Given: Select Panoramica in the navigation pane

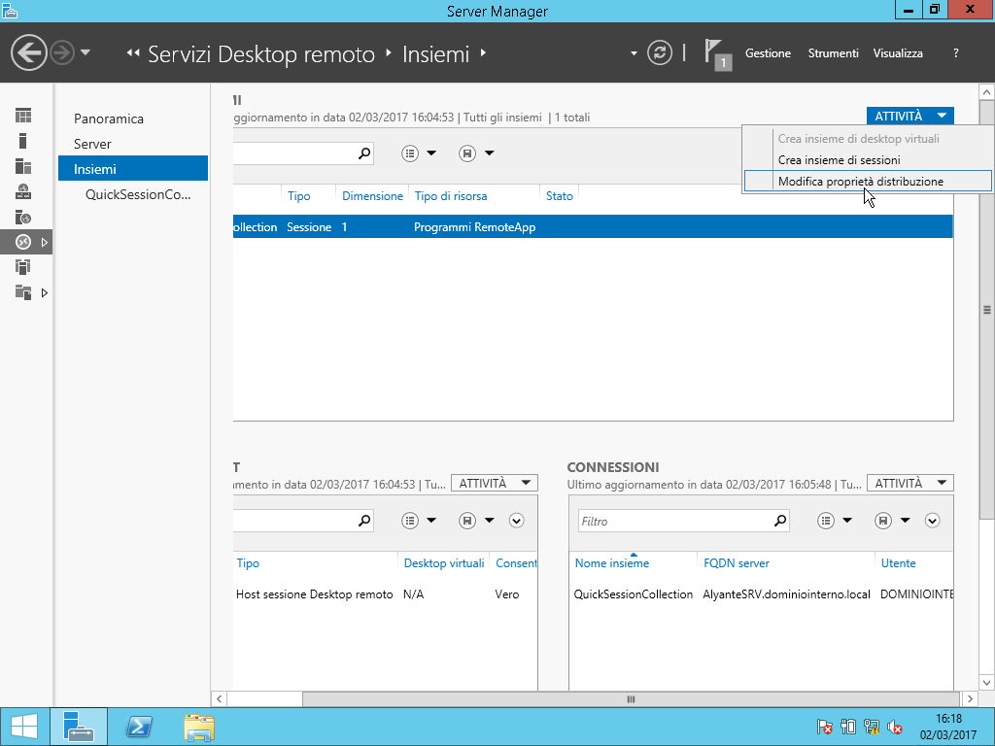Looking at the screenshot, I should 109,119.
